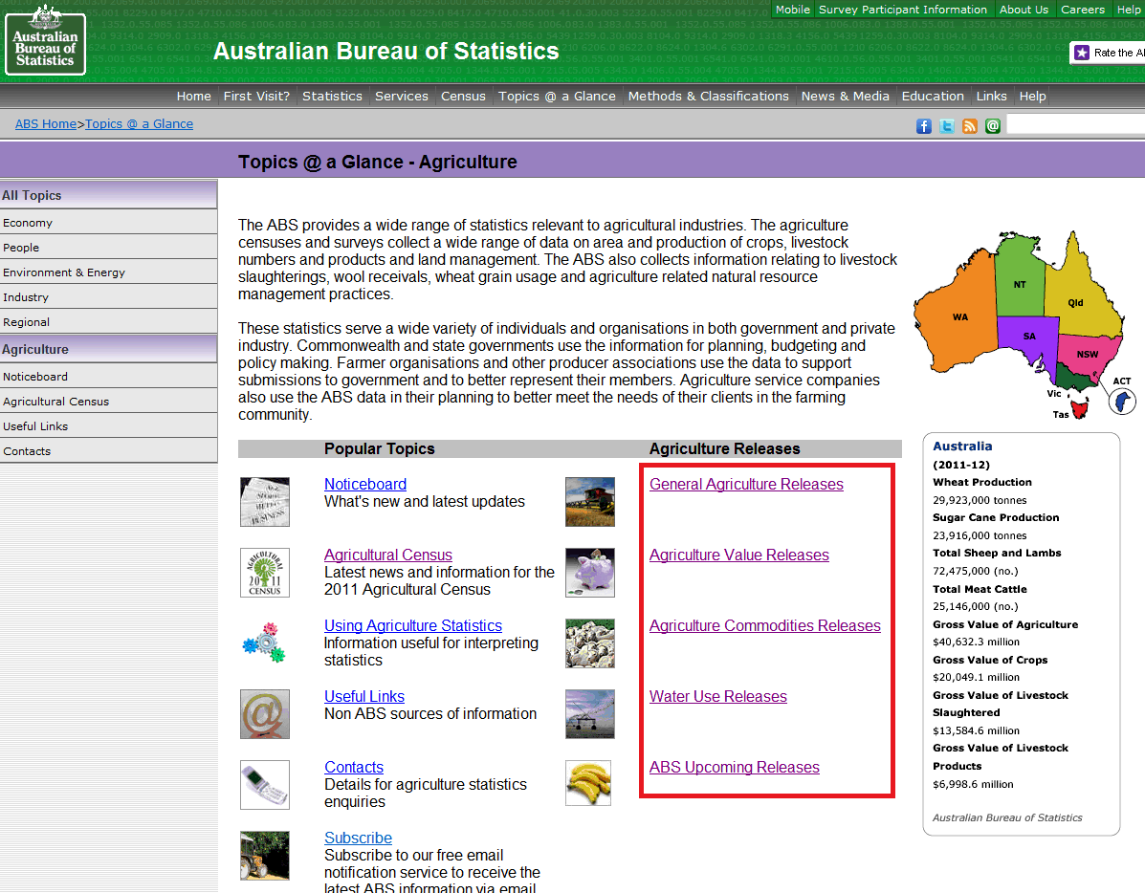
Task: Select Western Australia on the map
Action: (959, 317)
